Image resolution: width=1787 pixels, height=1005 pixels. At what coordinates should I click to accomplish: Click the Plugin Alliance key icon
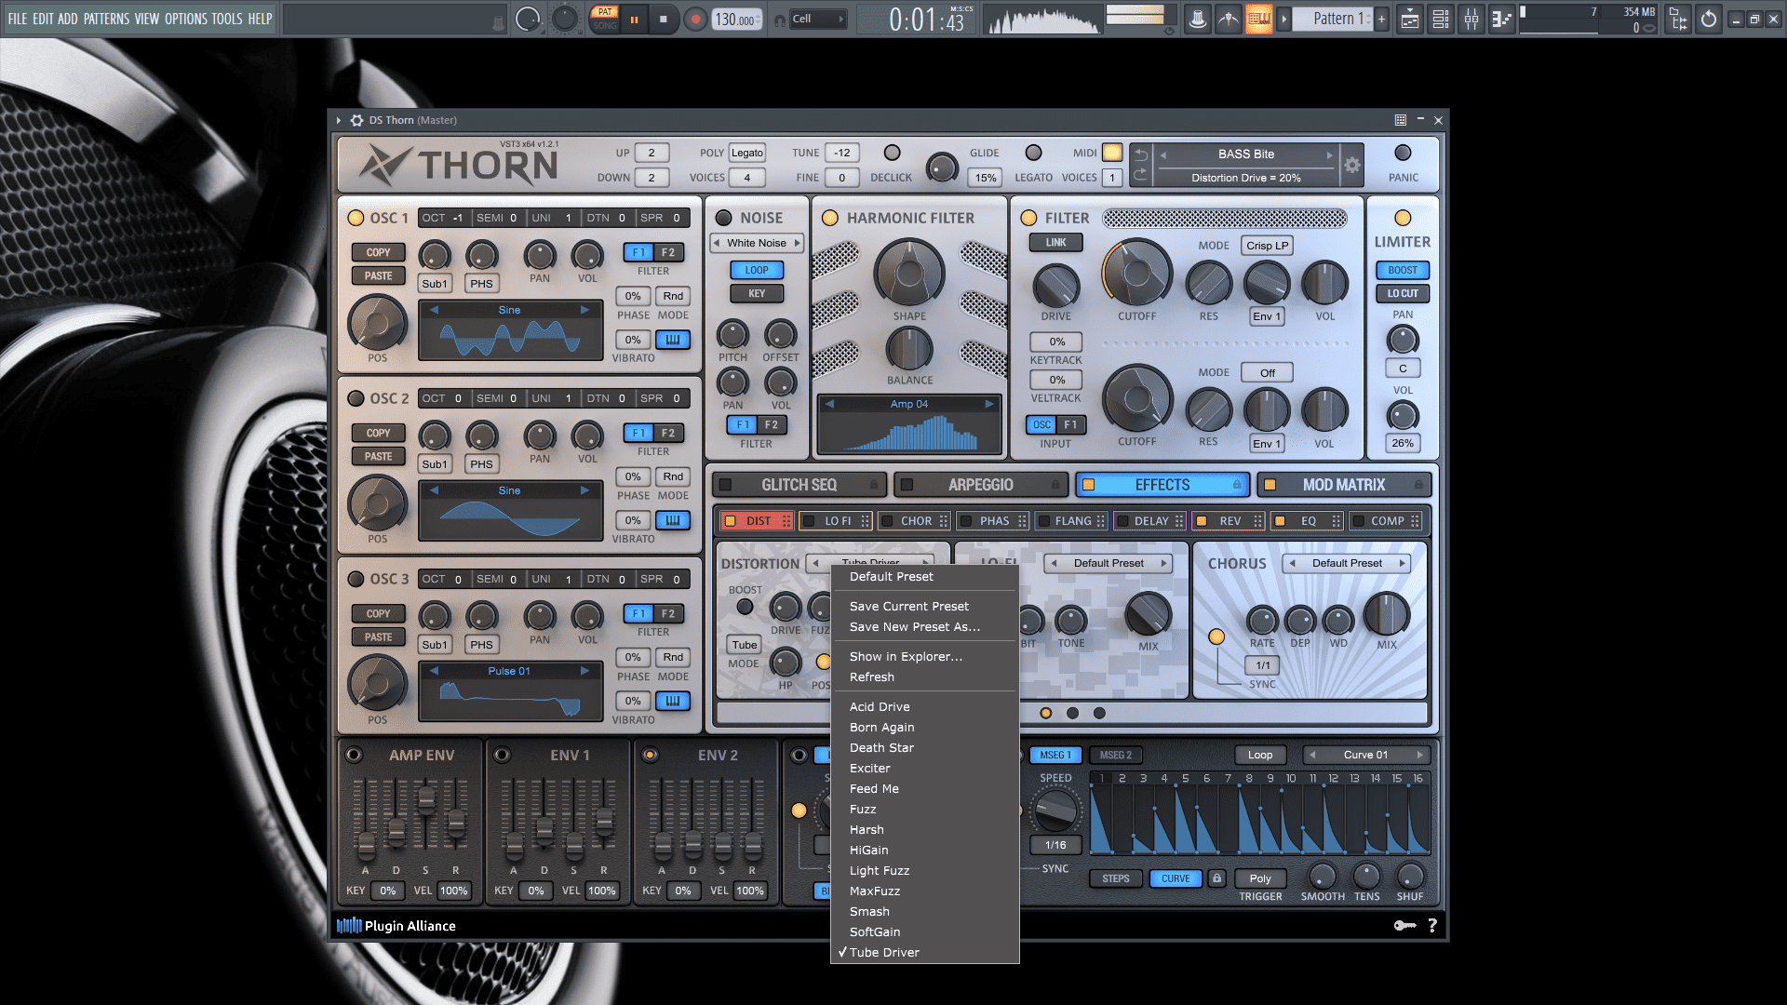point(1404,925)
